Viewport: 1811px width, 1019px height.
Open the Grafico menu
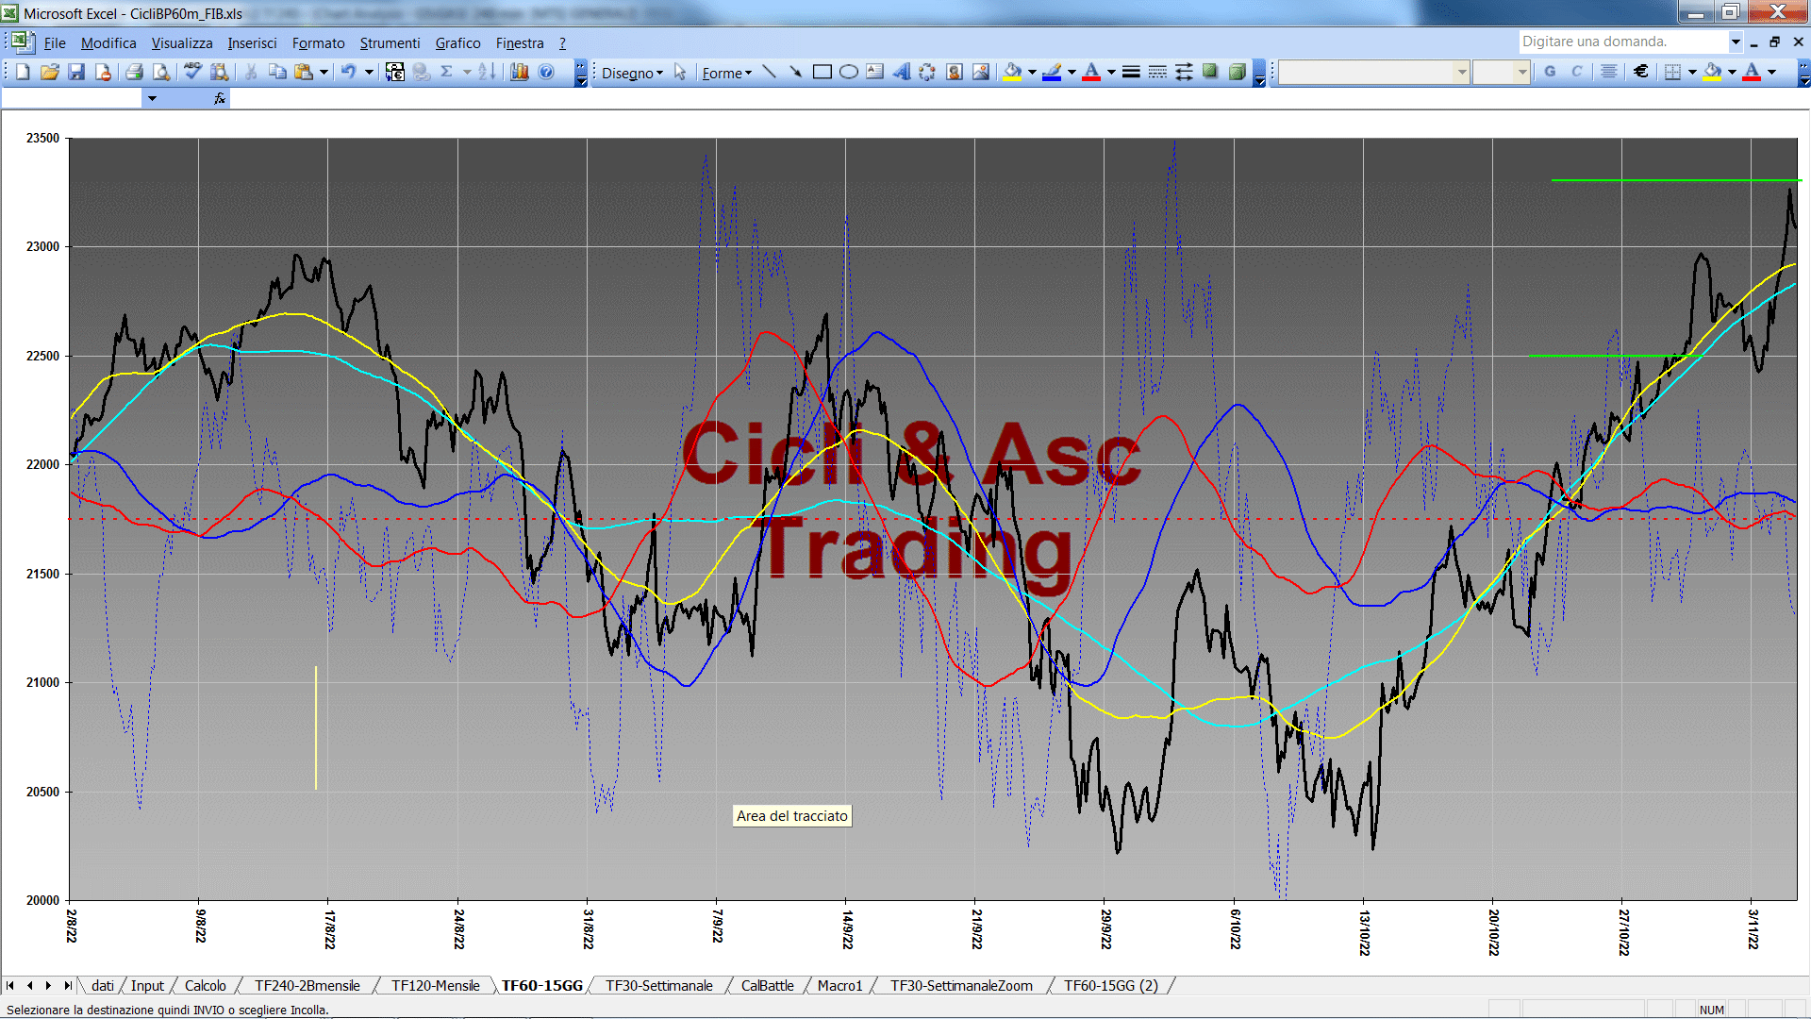[457, 43]
